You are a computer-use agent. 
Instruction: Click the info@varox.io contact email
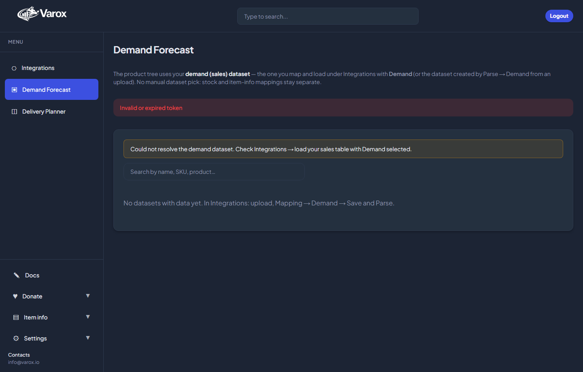pos(23,362)
